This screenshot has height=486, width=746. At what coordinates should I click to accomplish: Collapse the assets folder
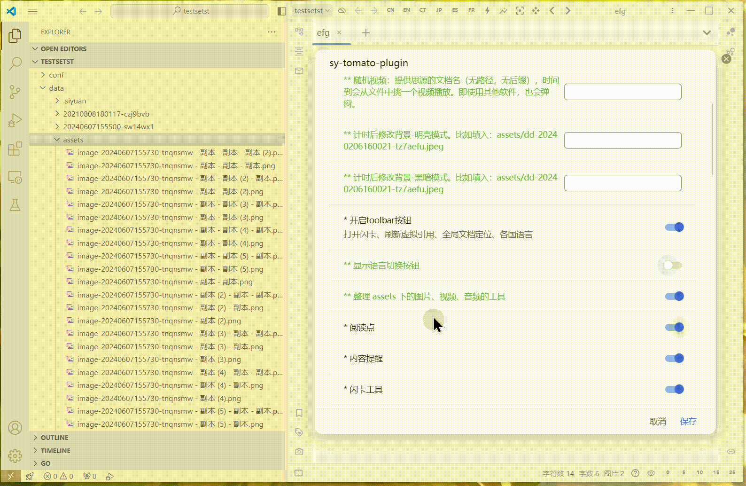tap(157, 140)
